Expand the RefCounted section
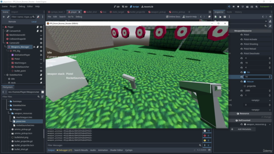Image resolution: width=274 pixels, height=154 pixels. pos(243,121)
